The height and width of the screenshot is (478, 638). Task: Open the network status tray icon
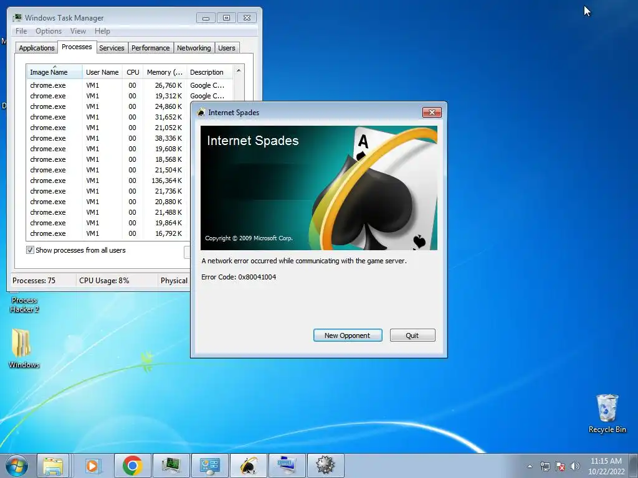pos(545,466)
